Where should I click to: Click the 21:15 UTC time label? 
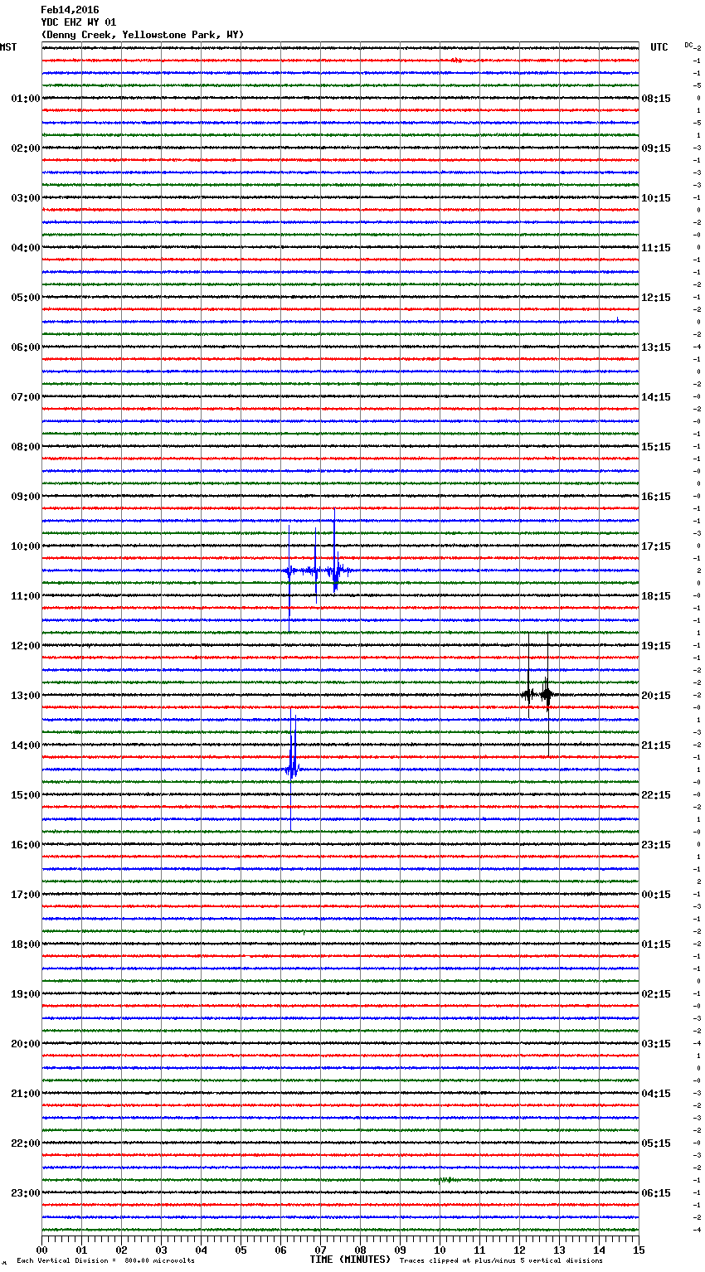pyautogui.click(x=656, y=745)
